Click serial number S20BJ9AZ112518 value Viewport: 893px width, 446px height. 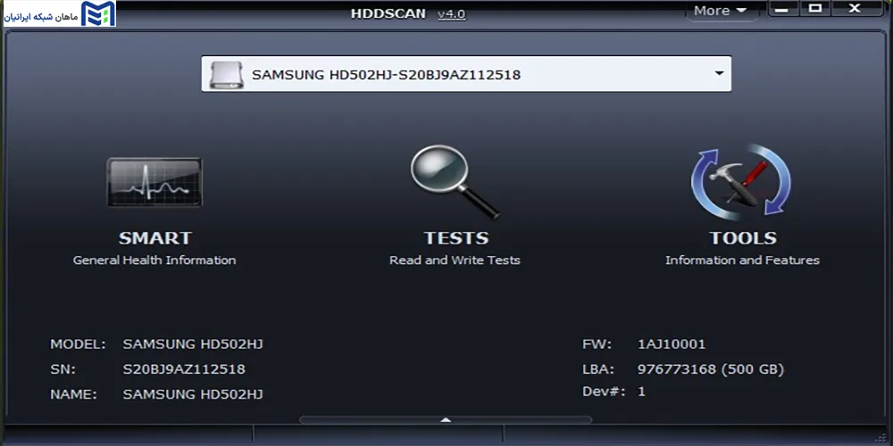(184, 369)
